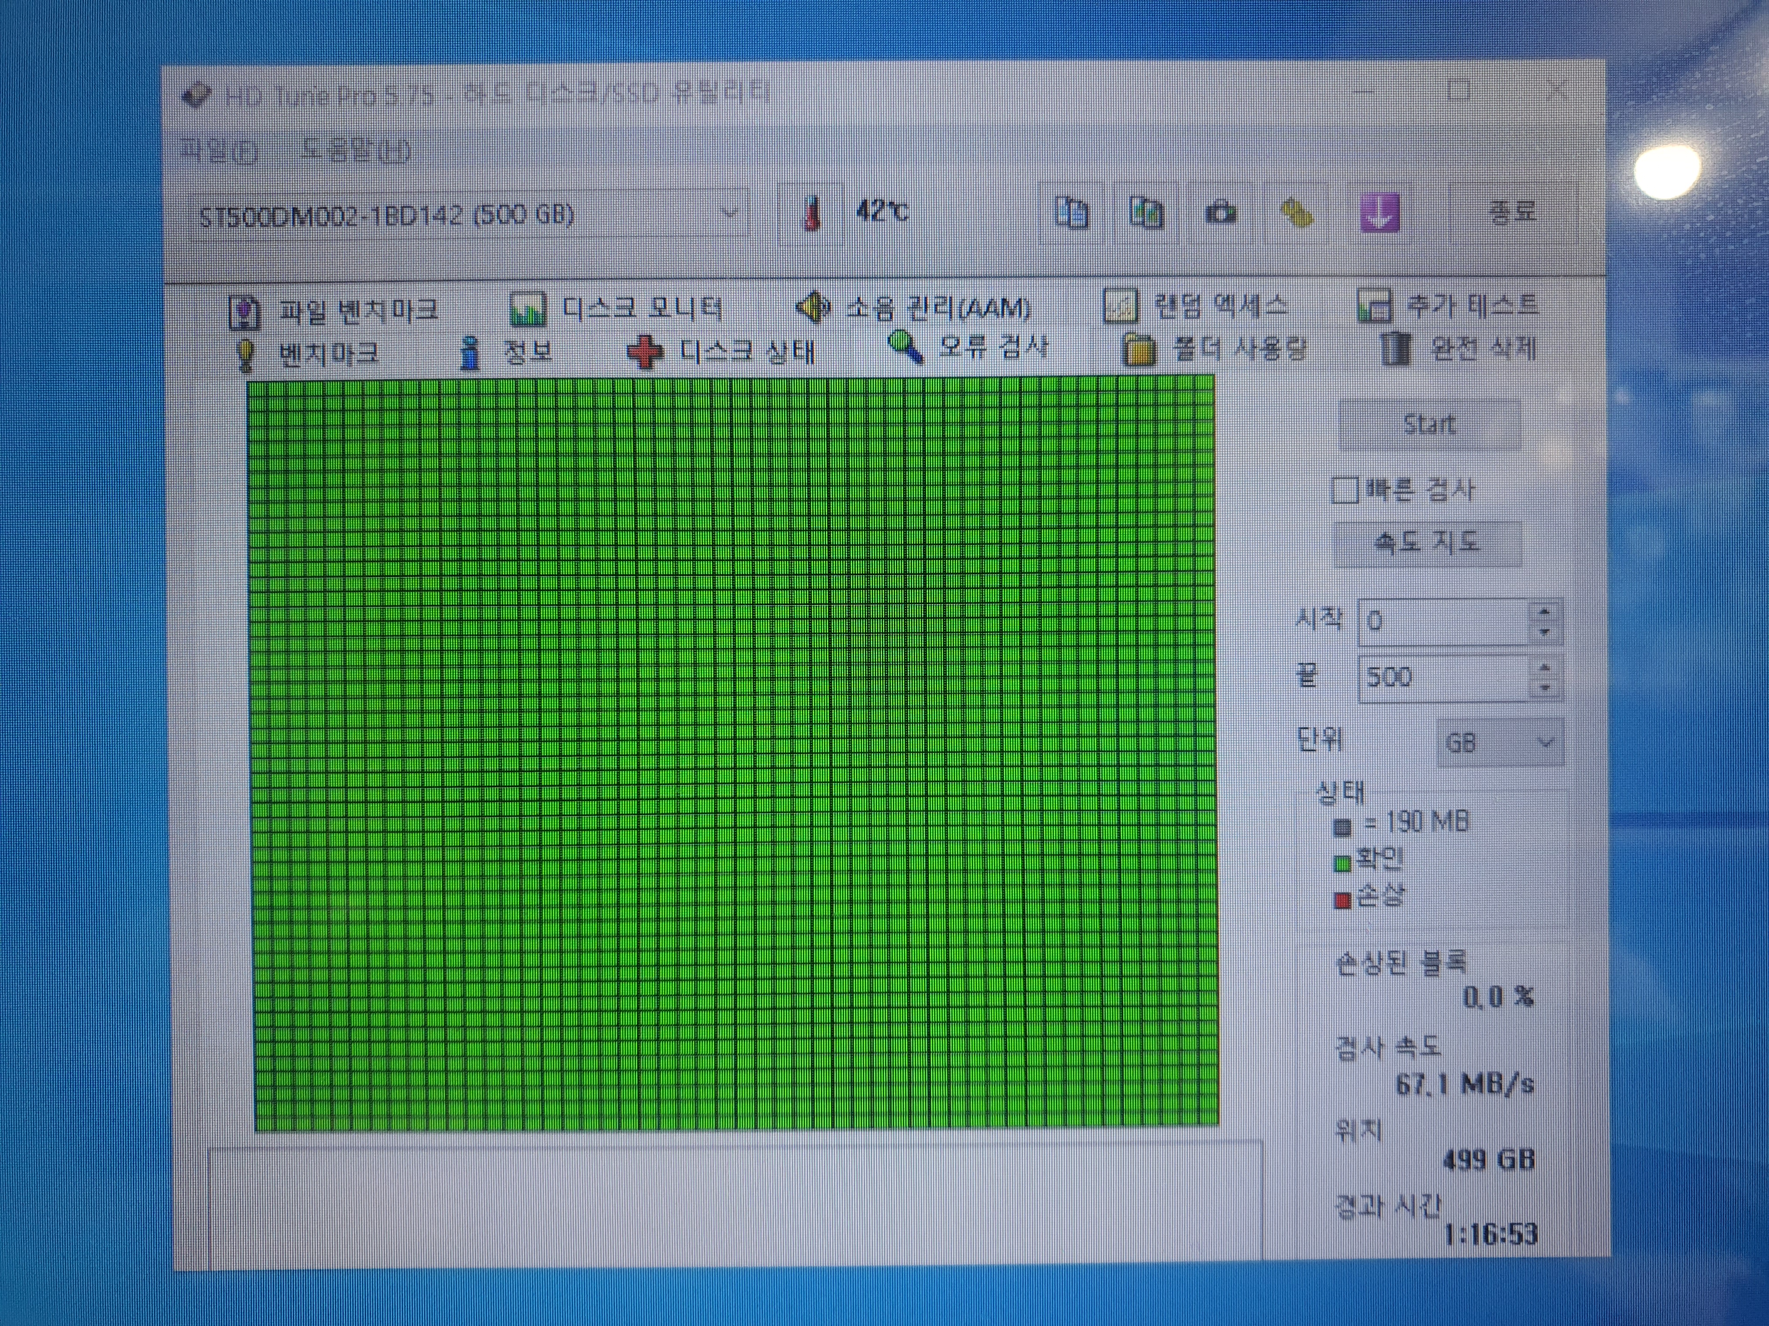
Task: Click the 속도 지도 button
Action: (x=1427, y=543)
